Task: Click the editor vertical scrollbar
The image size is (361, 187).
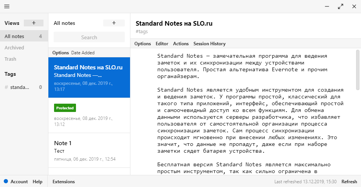Action: 358,70
